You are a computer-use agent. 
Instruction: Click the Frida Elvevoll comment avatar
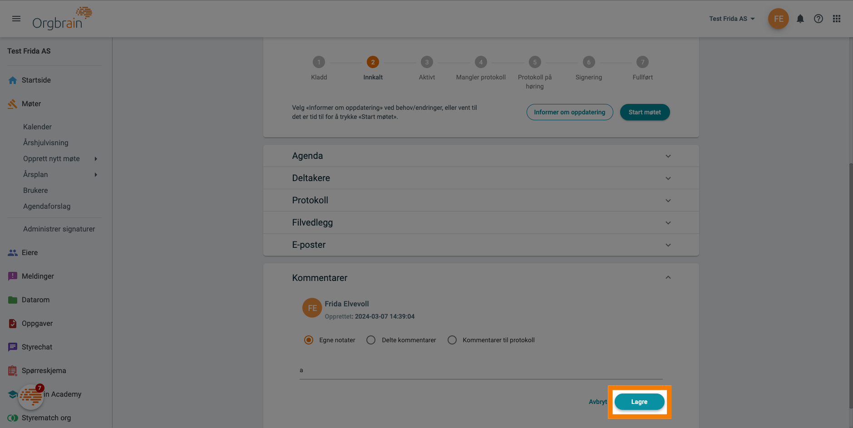[x=312, y=308]
